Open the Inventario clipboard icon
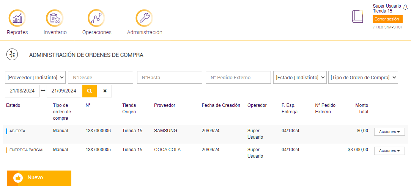 pos(55,18)
